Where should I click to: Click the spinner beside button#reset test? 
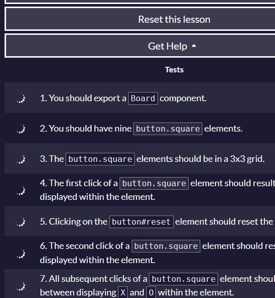pyautogui.click(x=21, y=222)
